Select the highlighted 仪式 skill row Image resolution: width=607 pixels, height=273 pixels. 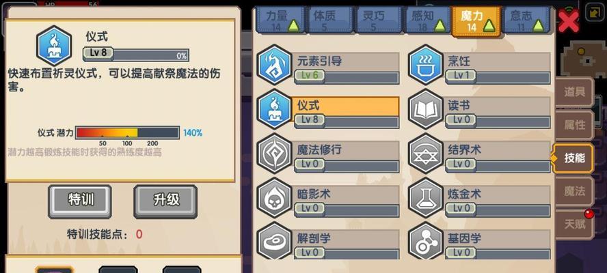click(x=345, y=113)
